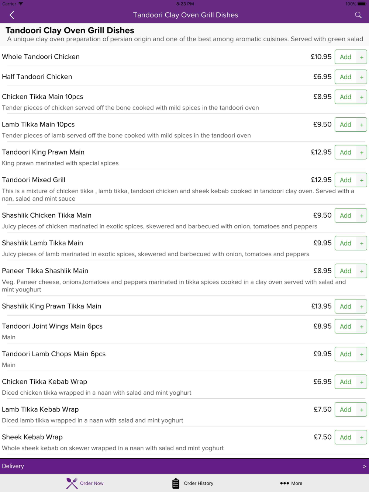Image resolution: width=369 pixels, height=492 pixels.
Task: Tap the Order Now cutlery icon
Action: pyautogui.click(x=72, y=483)
